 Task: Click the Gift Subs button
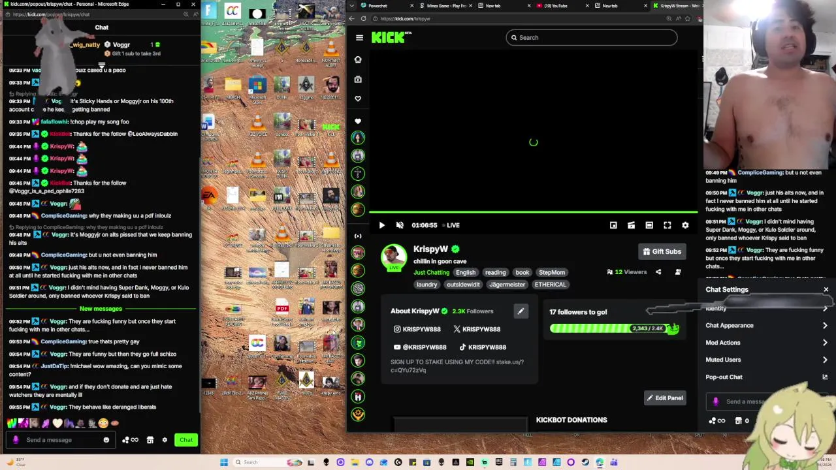[662, 251]
